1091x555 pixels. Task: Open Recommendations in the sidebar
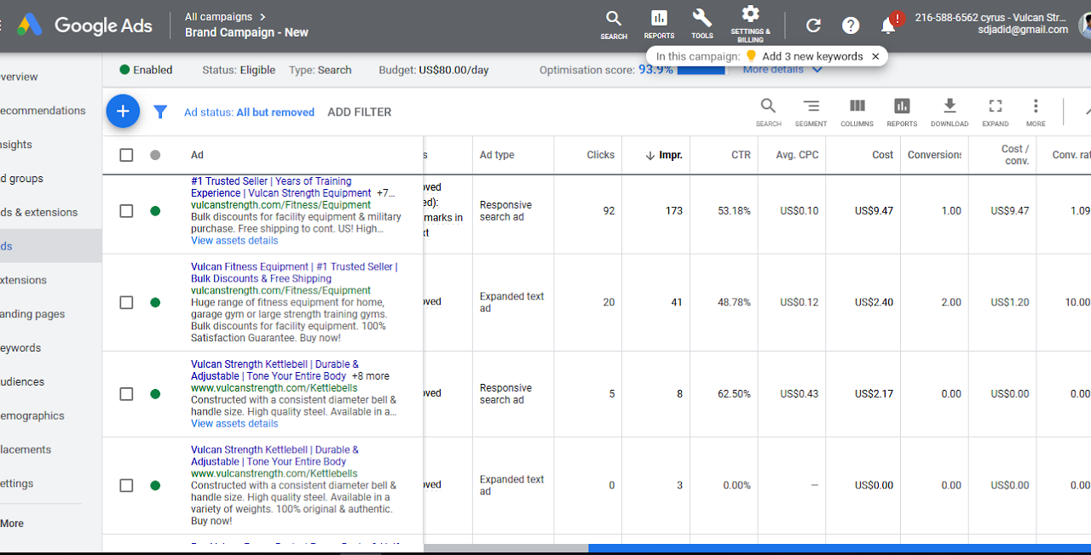pos(43,111)
